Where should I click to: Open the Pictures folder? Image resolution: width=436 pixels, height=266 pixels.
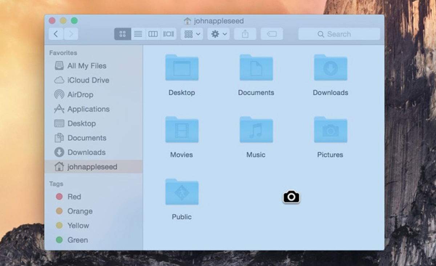point(330,130)
